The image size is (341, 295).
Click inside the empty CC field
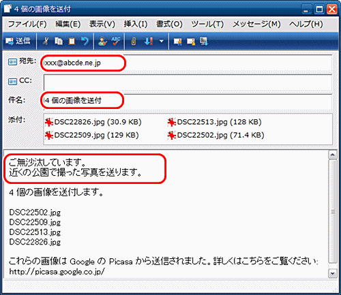188,82
